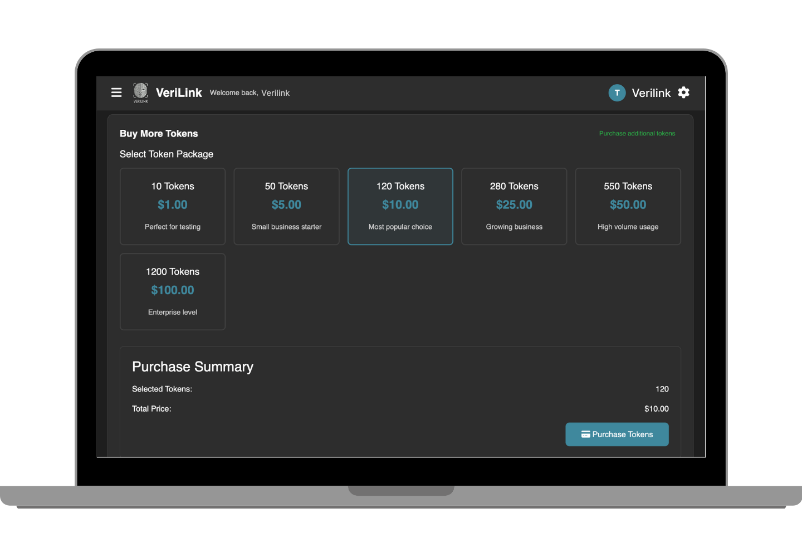802x557 pixels.
Task: Click the VeriLink fingerprint logo
Action: 140,92
